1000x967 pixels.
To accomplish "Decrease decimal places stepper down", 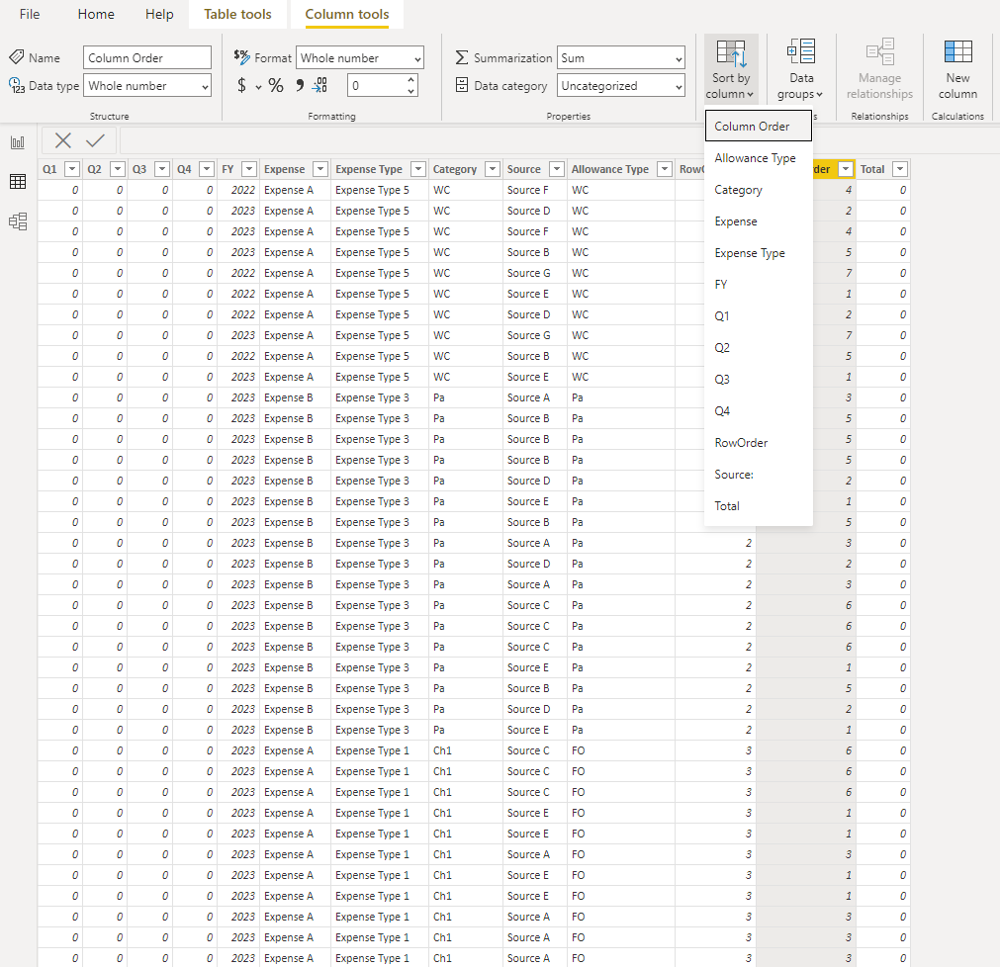I will 411,91.
